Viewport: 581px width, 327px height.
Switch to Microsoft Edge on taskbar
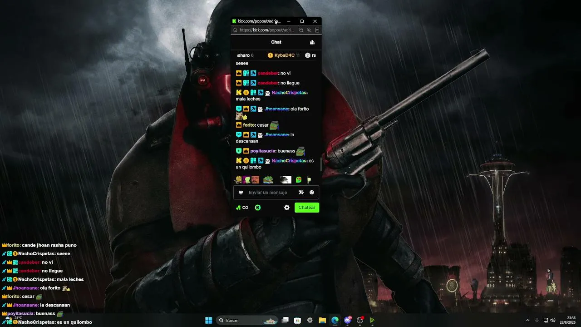pos(335,320)
